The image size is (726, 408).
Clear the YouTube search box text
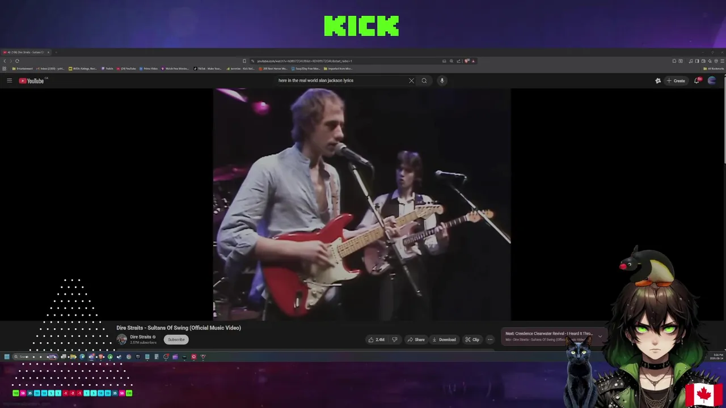pos(411,80)
